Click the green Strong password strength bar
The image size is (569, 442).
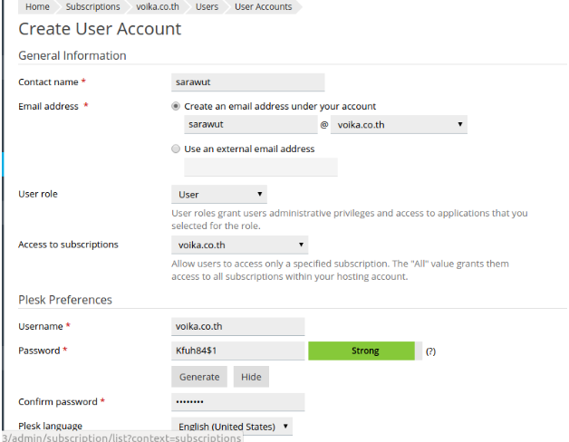click(361, 351)
